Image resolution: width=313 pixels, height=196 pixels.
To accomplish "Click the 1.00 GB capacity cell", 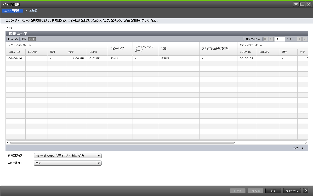I will (76, 58).
